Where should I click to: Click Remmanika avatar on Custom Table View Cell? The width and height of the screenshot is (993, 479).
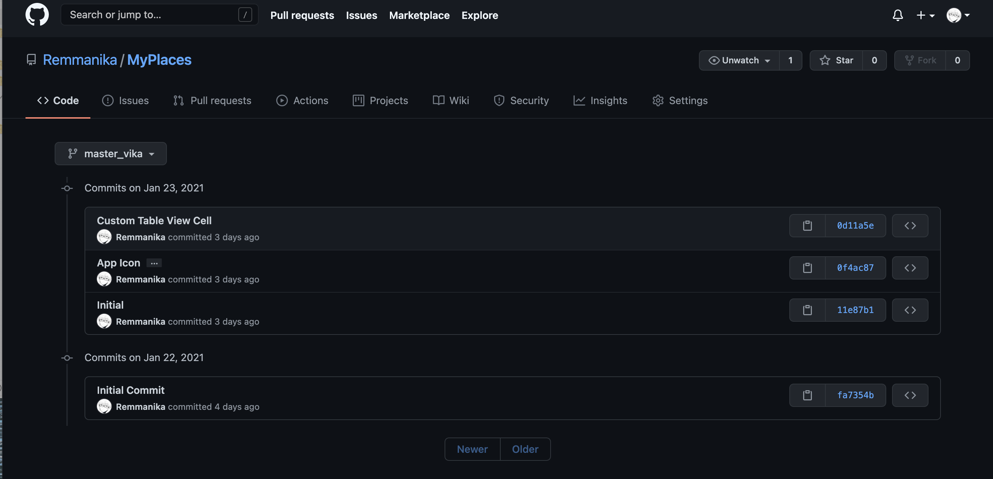click(104, 237)
